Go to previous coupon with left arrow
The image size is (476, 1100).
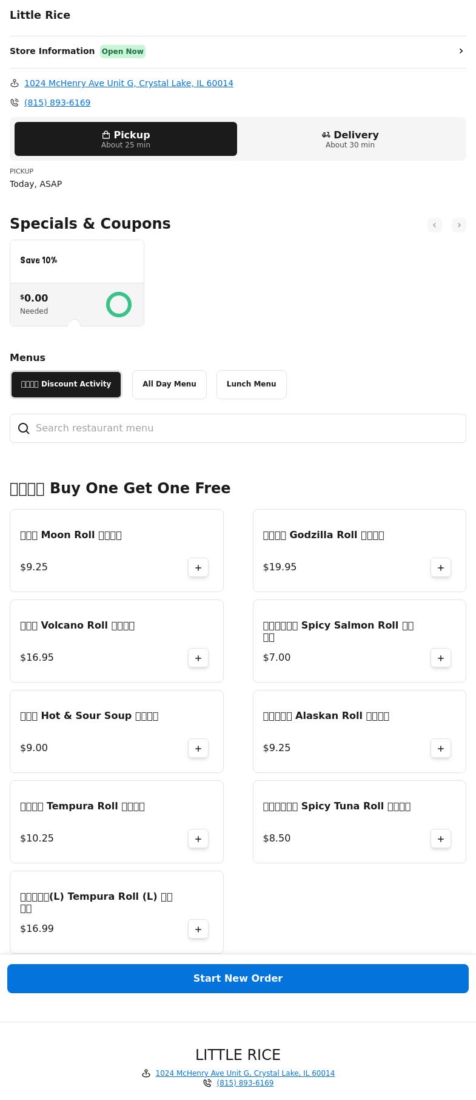coord(435,225)
